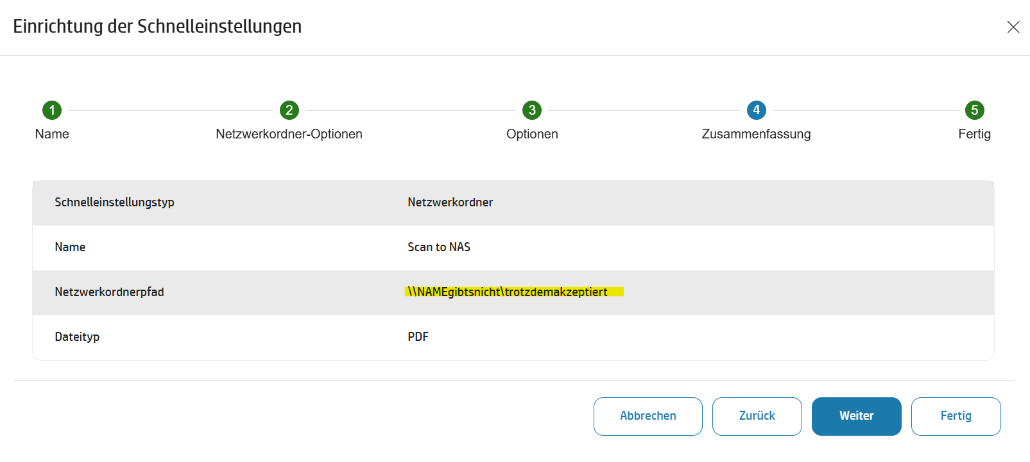Click step 2 circle for Netzwerkordner-Optionen
The height and width of the screenshot is (462, 1030).
289,110
